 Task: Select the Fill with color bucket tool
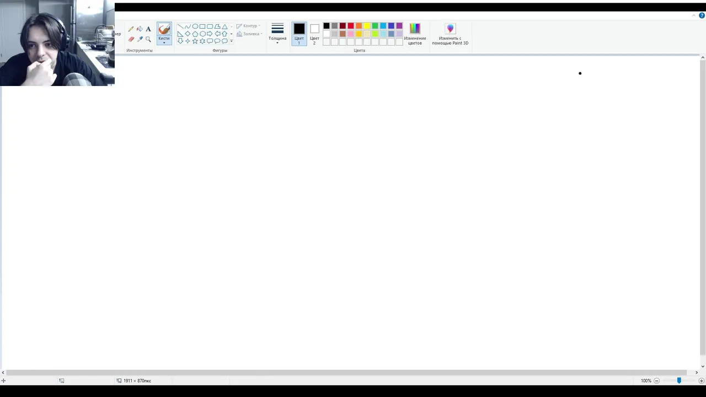140,29
